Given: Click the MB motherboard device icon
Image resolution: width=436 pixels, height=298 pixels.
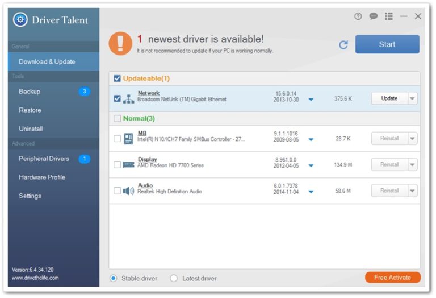Looking at the screenshot, I should pos(128,138).
